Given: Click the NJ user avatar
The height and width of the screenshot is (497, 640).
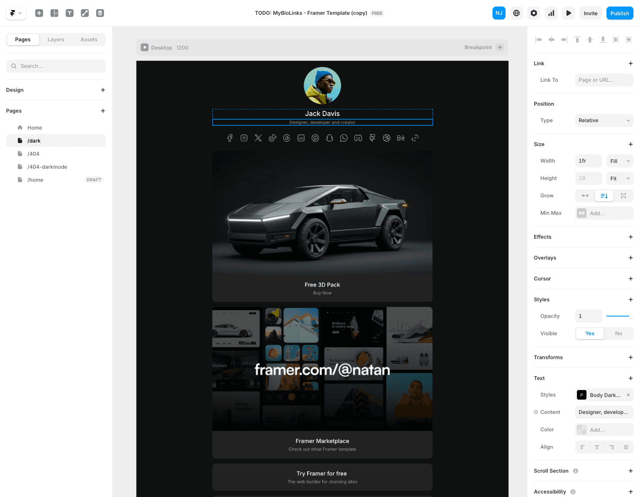Looking at the screenshot, I should coord(499,13).
